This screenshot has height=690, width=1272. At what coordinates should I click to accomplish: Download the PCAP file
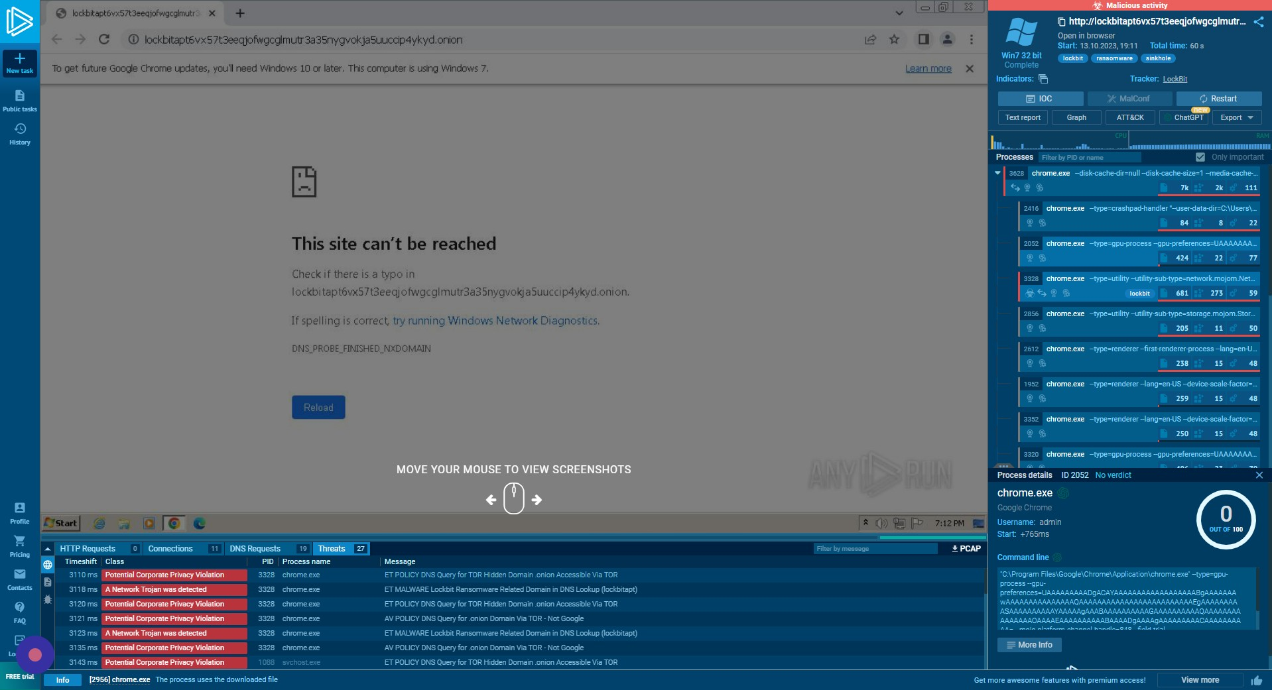coord(966,549)
